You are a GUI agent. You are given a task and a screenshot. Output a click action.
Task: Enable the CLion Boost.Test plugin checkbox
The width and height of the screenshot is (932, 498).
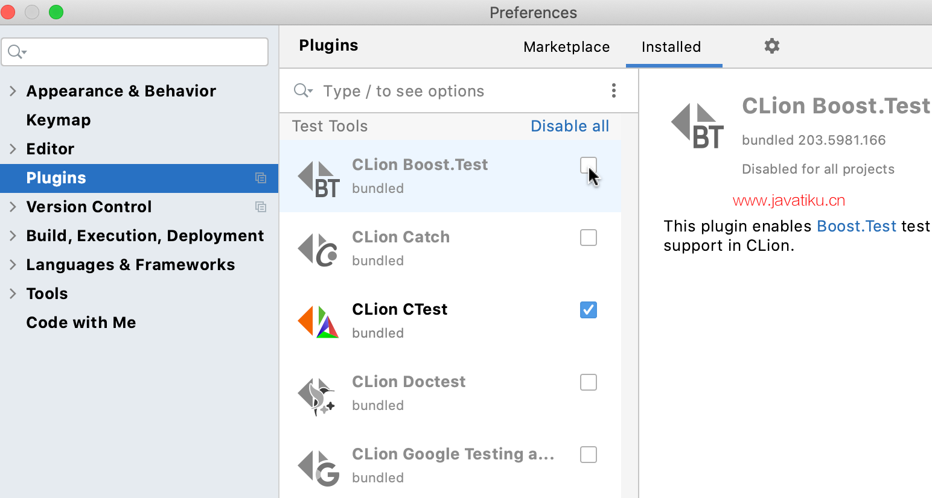click(x=588, y=165)
